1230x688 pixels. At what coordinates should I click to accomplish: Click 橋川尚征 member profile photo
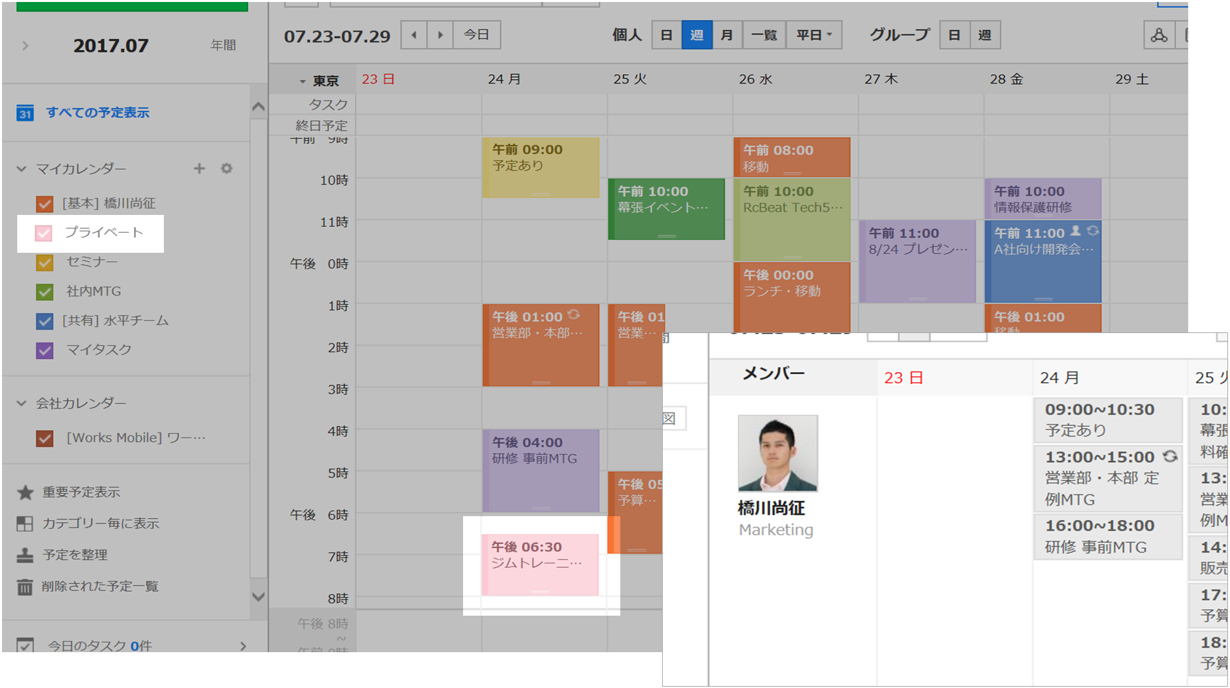click(x=778, y=453)
